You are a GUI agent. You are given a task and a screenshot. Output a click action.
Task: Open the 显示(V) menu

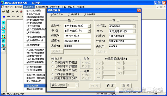[x=18, y=7]
